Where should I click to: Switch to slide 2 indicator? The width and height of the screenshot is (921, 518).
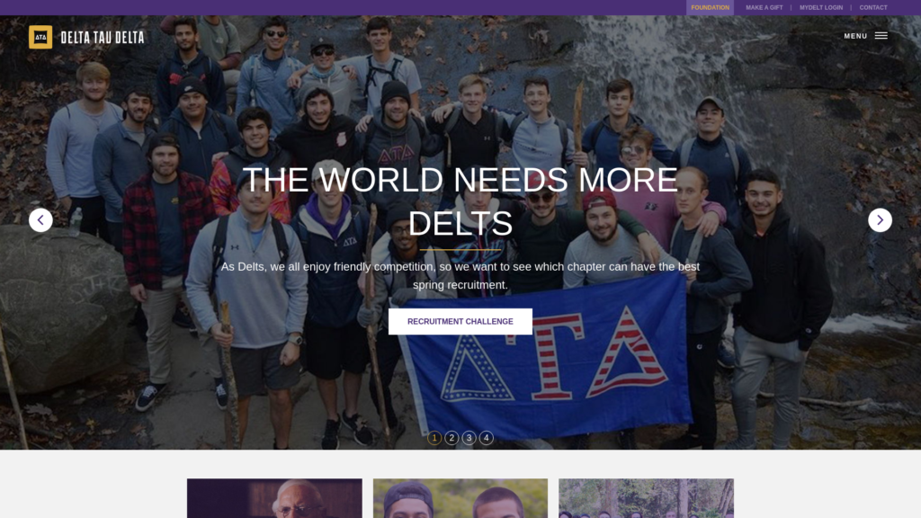(x=452, y=438)
